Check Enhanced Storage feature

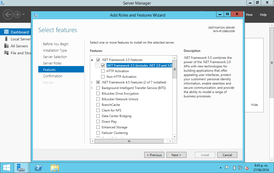[98, 127]
